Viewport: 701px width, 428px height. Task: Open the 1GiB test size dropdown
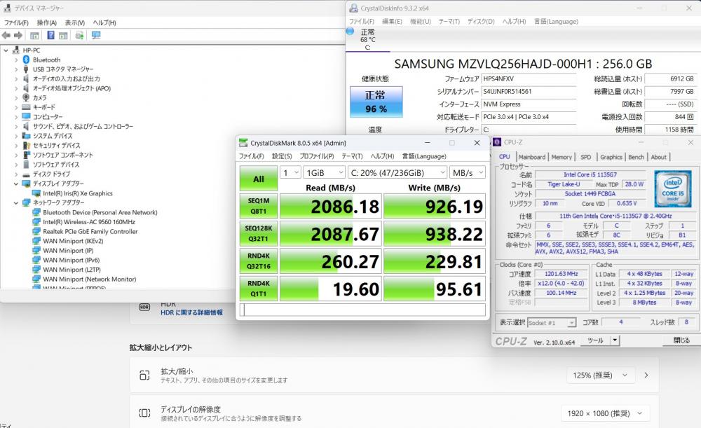pos(324,172)
